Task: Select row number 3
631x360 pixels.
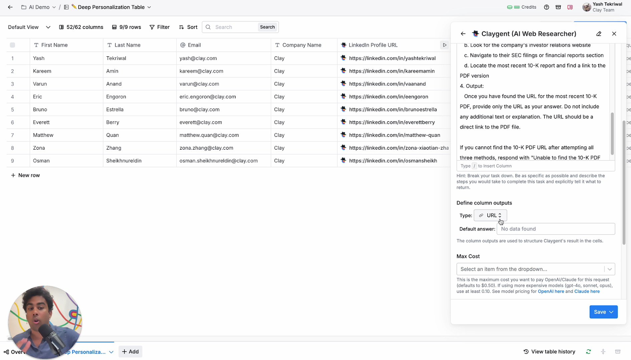Action: (x=12, y=84)
